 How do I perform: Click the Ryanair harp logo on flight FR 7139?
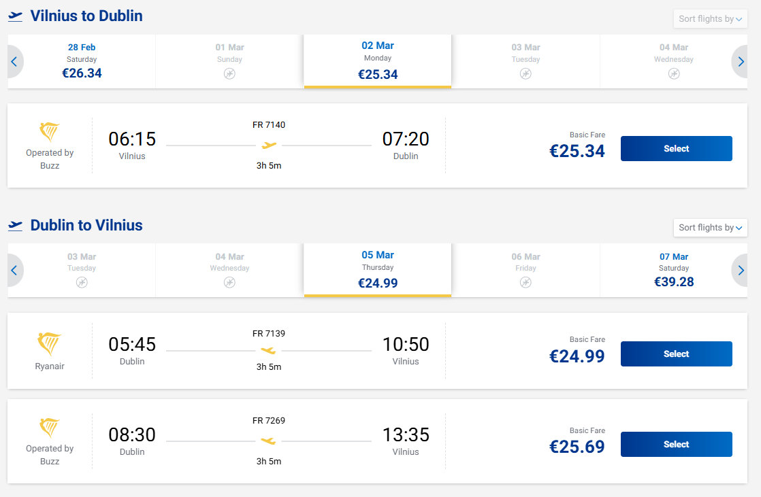pos(50,344)
